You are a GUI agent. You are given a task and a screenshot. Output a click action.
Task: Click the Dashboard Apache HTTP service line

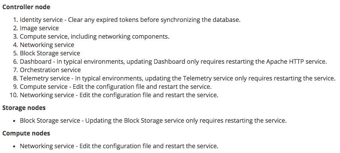pyautogui.click(x=173, y=62)
